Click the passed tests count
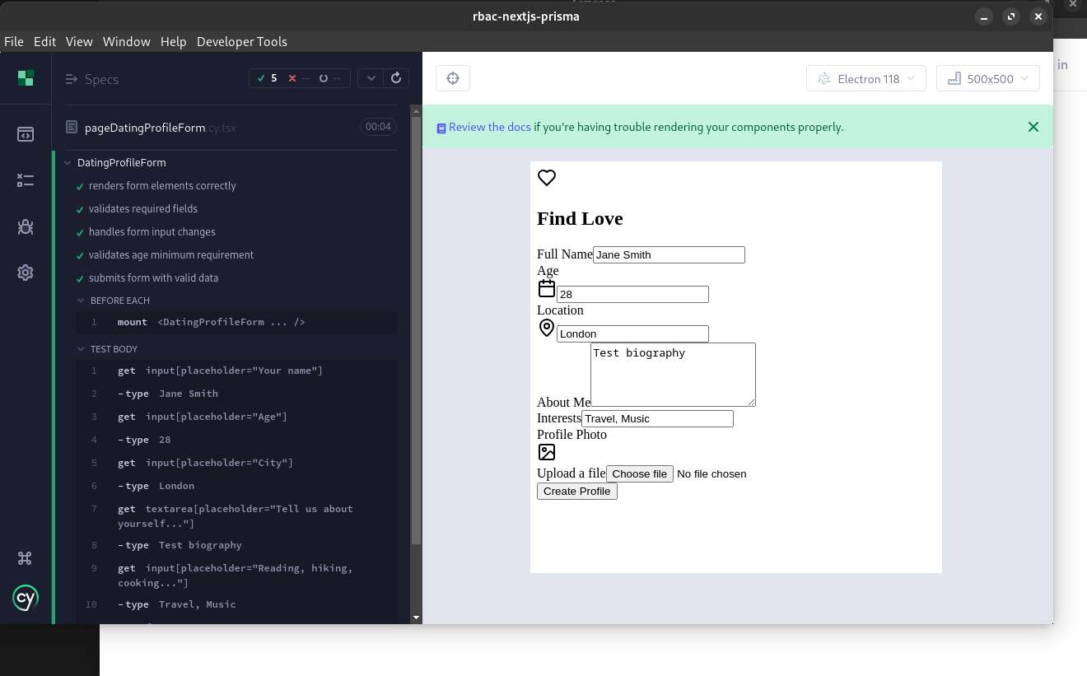 [x=267, y=78]
